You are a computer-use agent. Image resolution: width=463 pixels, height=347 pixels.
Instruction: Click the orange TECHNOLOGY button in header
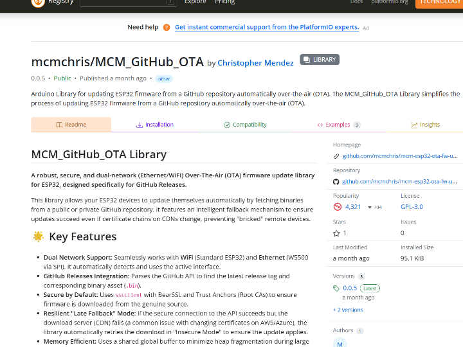439,3
